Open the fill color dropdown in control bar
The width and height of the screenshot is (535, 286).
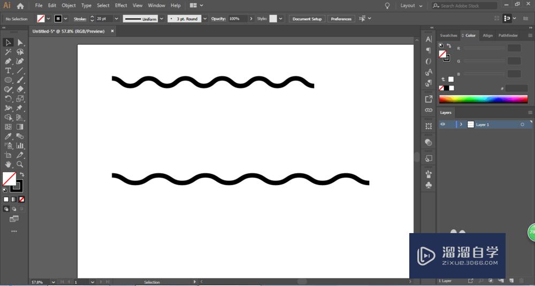point(49,19)
